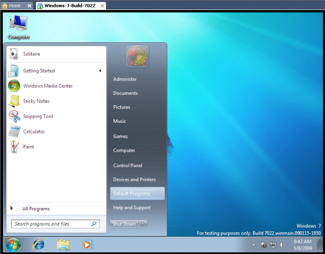This screenshot has height=254, width=325.
Task: Open Control Panel
Action: tap(128, 166)
